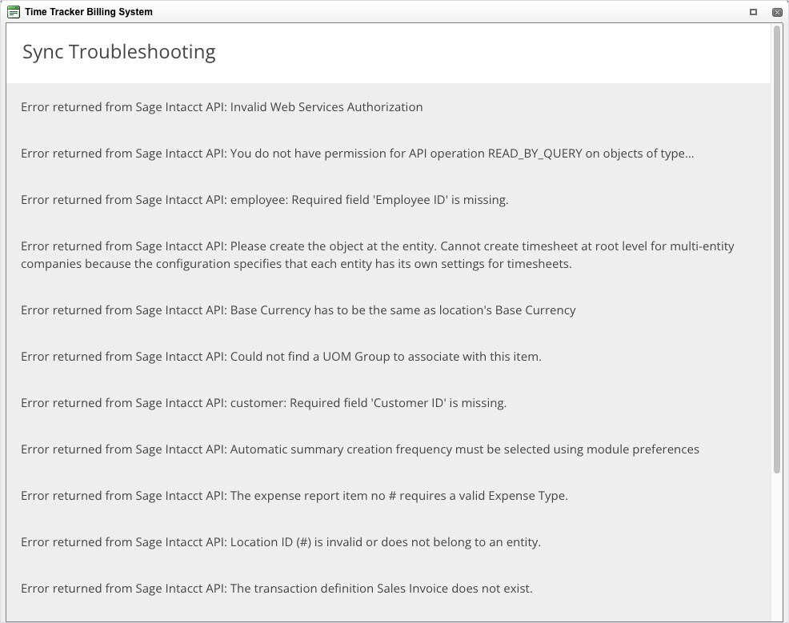The image size is (789, 623).
Task: Click the Time Tracker Billing System app icon
Action: pos(14,12)
